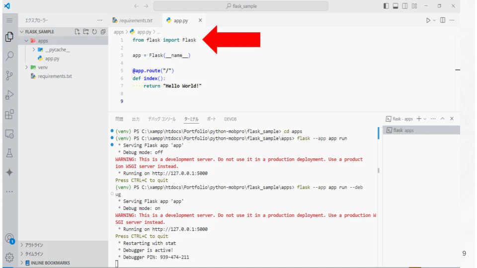477x268 pixels.
Task: Expand the __pycache__ folder
Action: (x=34, y=50)
